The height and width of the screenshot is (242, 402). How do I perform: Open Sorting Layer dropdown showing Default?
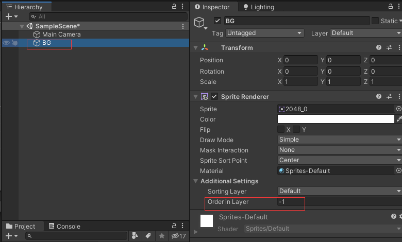coord(340,191)
